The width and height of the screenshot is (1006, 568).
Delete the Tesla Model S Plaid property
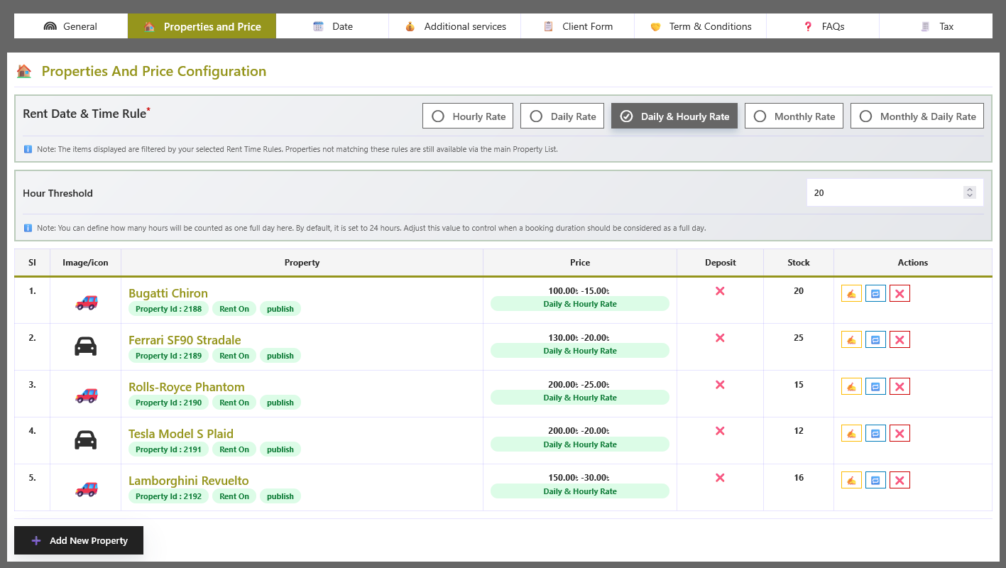[x=900, y=434]
